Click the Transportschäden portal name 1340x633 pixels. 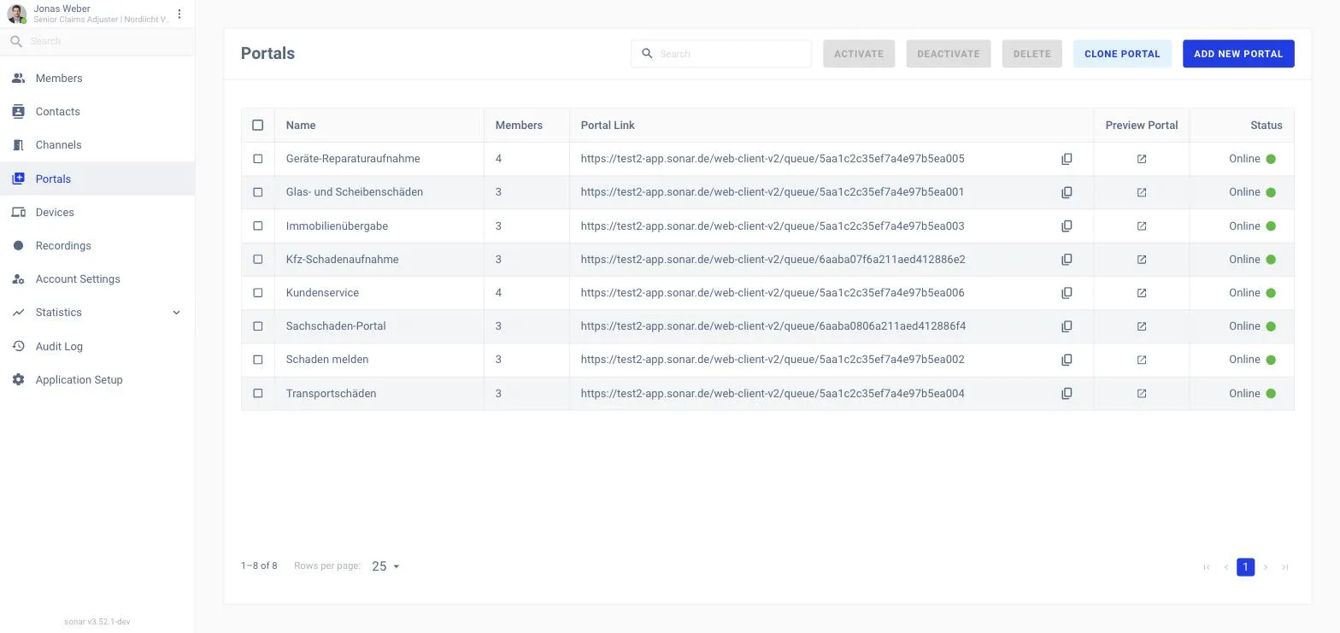click(x=331, y=394)
